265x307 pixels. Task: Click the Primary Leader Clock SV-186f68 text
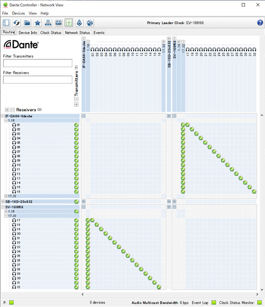click(x=175, y=23)
